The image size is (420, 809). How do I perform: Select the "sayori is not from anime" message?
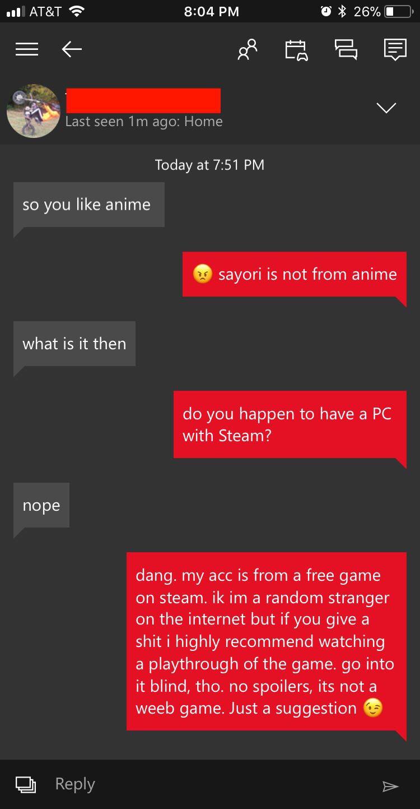pyautogui.click(x=295, y=274)
